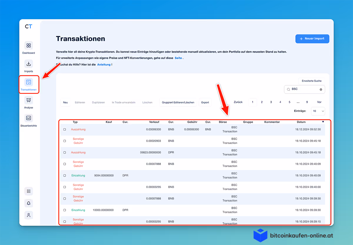Open the Einträge count dropdown showing 10
The height and width of the screenshot is (245, 353).
point(318,111)
